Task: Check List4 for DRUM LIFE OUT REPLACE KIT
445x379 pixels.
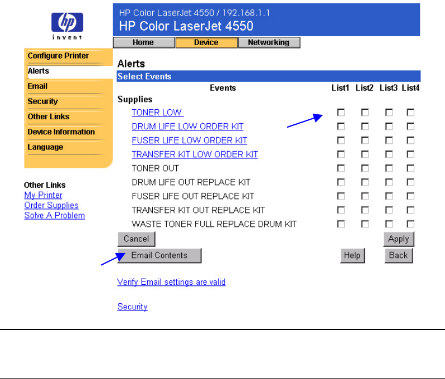Action: [x=410, y=182]
